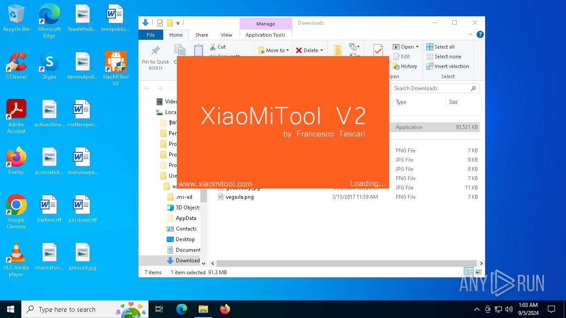The height and width of the screenshot is (318, 566).
Task: Expand the Open button dropdown arrow
Action: 417,47
